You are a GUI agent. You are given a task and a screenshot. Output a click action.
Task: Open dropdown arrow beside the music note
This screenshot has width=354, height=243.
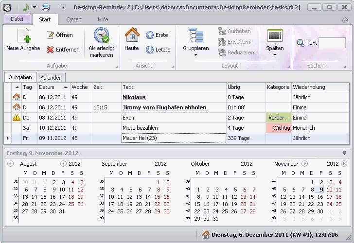tap(34, 7)
